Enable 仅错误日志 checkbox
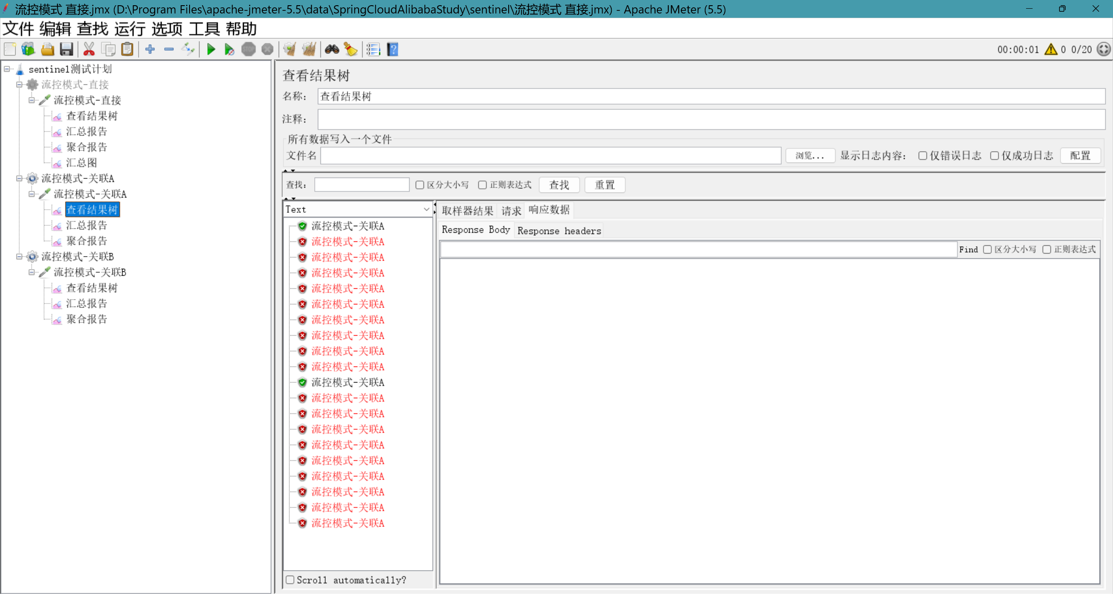 click(923, 156)
